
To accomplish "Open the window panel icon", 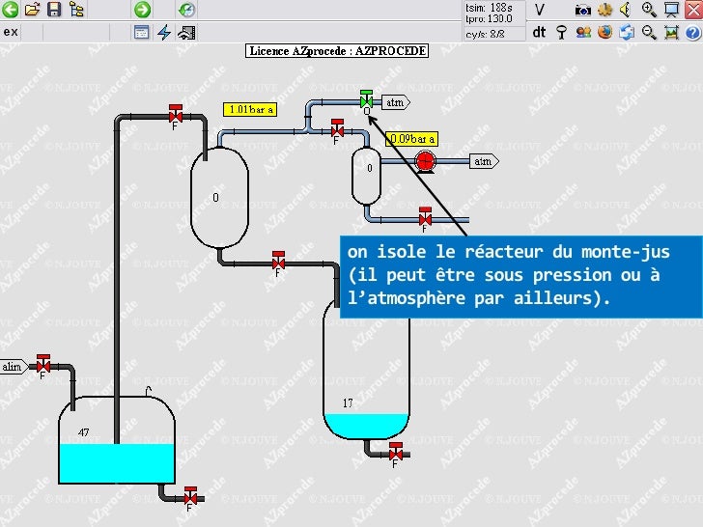I will 142,32.
